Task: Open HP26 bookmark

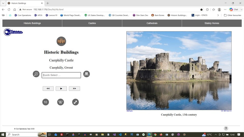Action: click(x=38, y=15)
